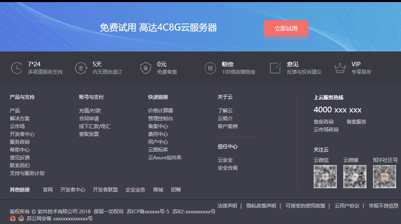Open 官网 in 其他链接
This screenshot has width=401, height=224.
48,189
